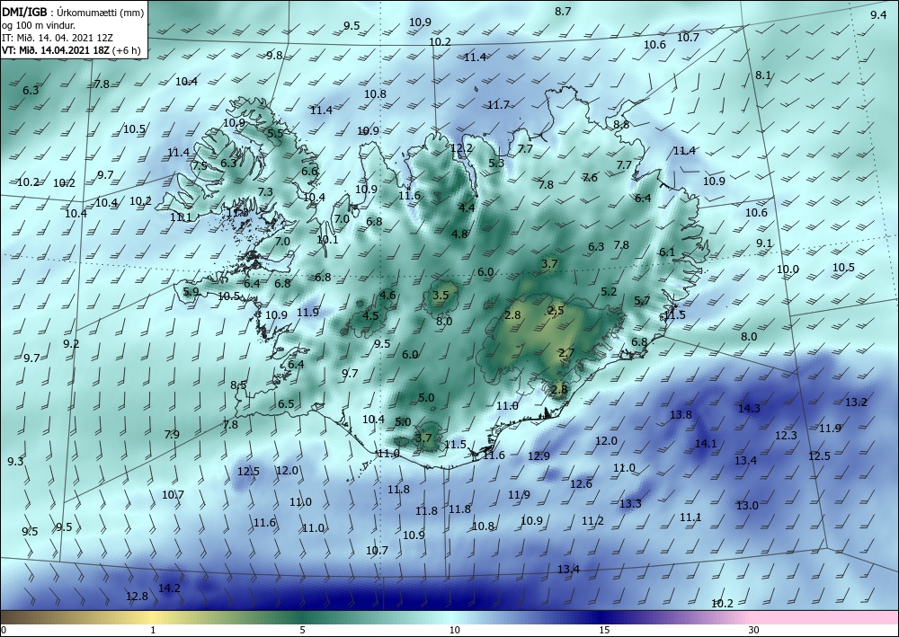Click the map value 8.1
899x637 pixels.
coord(763,75)
